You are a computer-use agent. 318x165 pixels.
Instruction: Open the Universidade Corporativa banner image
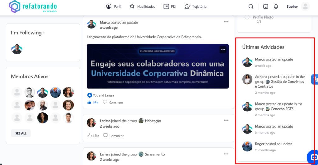point(157,66)
